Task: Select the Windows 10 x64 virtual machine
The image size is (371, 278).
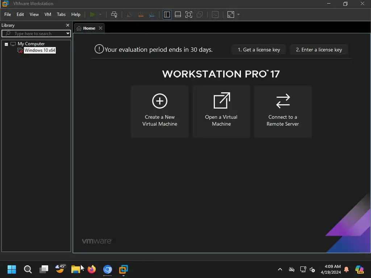Action: tap(40, 50)
